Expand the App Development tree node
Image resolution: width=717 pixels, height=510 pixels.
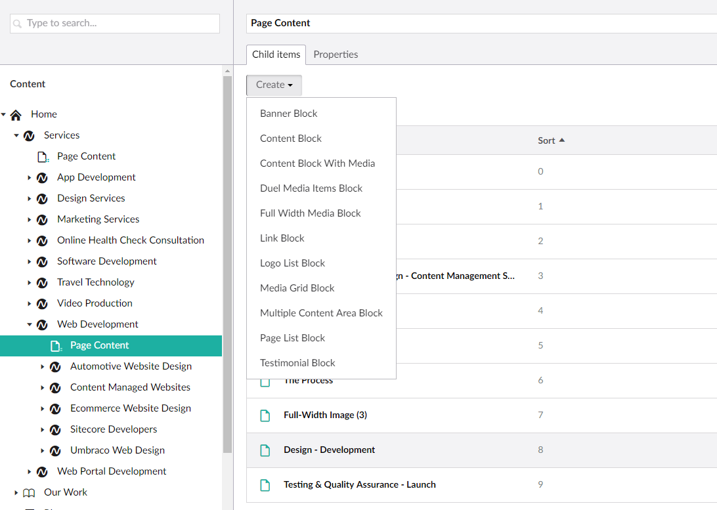click(x=28, y=177)
